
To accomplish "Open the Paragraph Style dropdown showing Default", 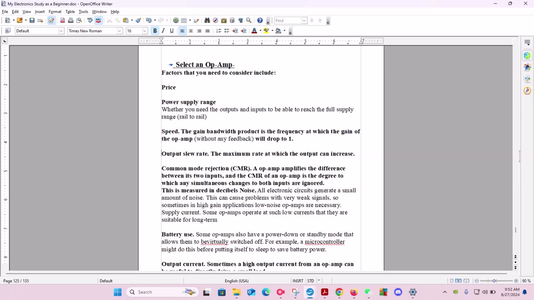I will [x=61, y=31].
